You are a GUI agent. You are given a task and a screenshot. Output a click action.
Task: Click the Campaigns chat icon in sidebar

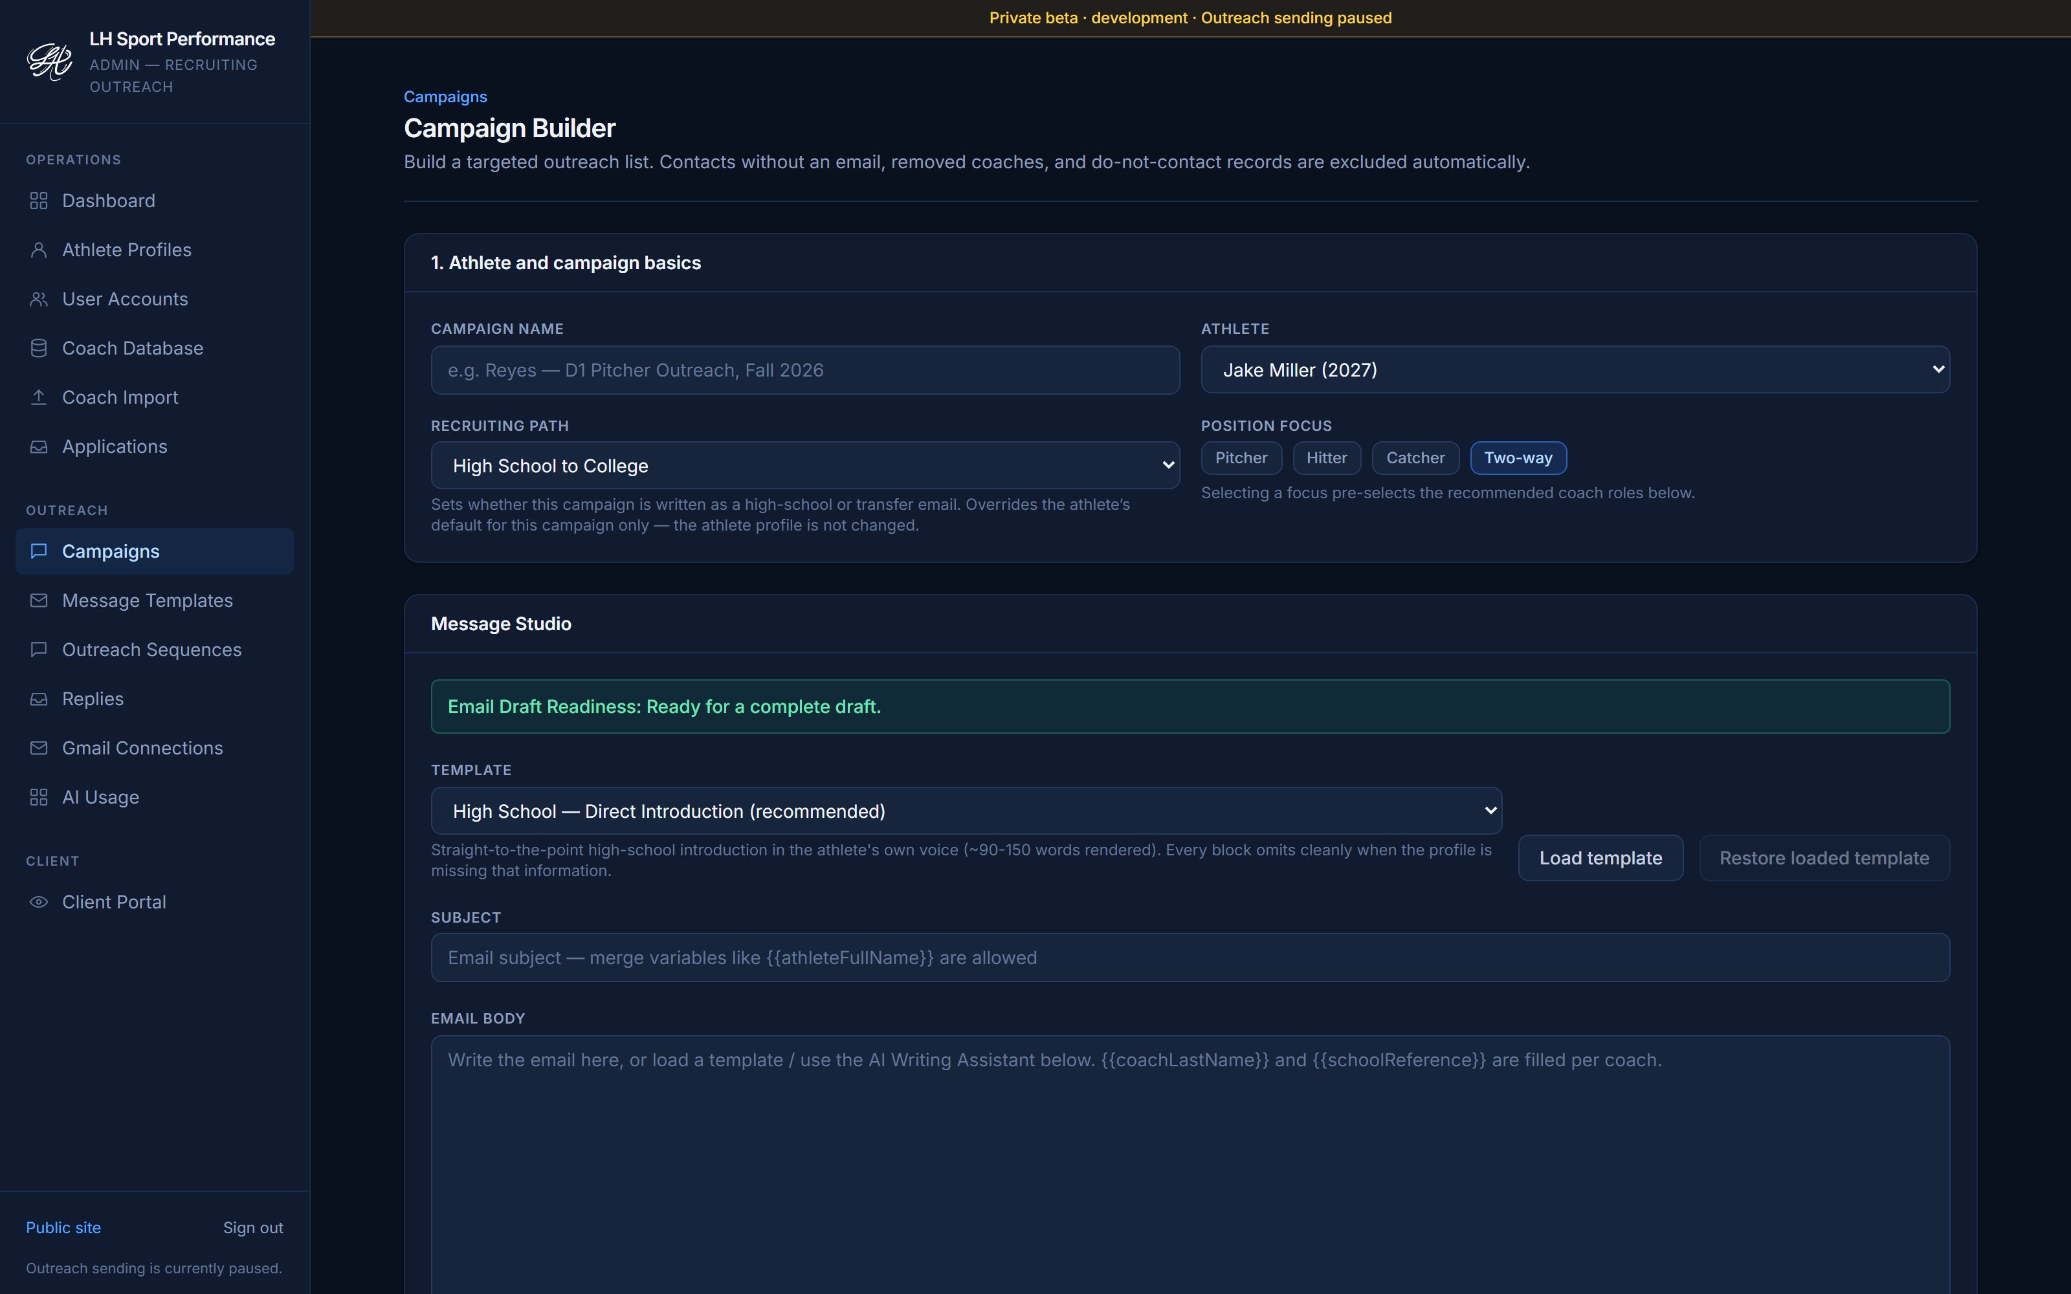click(39, 551)
